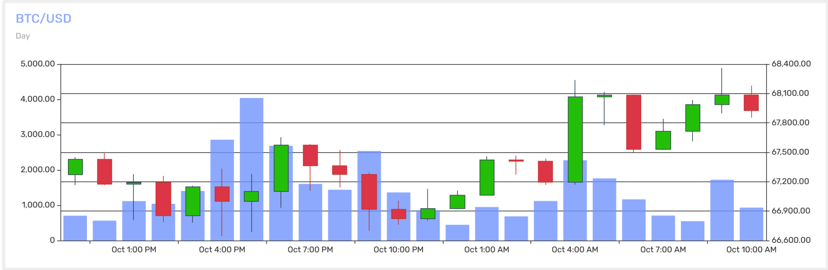Click the blue volume bar at Oct 7:00 AM
Viewport: 828px width, 270px height.
(663, 228)
